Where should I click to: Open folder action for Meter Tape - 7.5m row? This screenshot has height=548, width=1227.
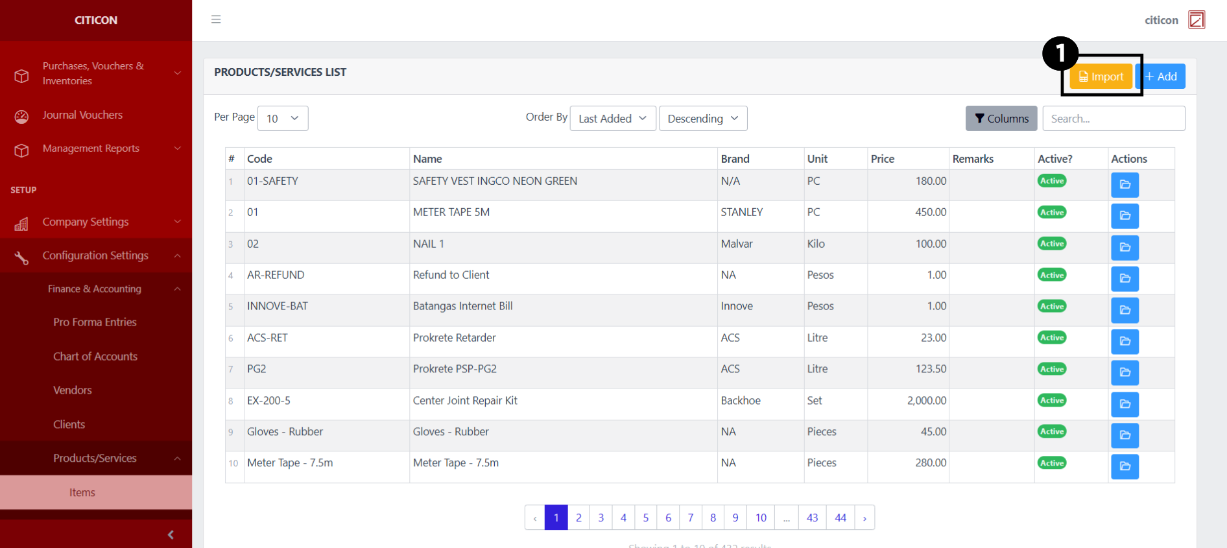tap(1125, 466)
